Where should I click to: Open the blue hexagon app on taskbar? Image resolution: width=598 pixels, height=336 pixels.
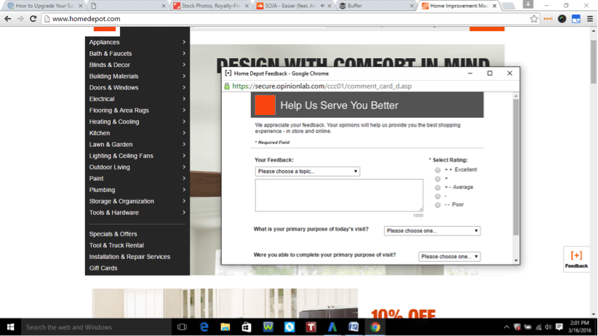pyautogui.click(x=290, y=327)
